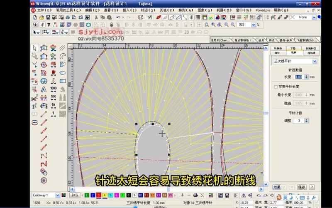
Task: Click the 调整 count spinner arrows
Action: (x=306, y=121)
